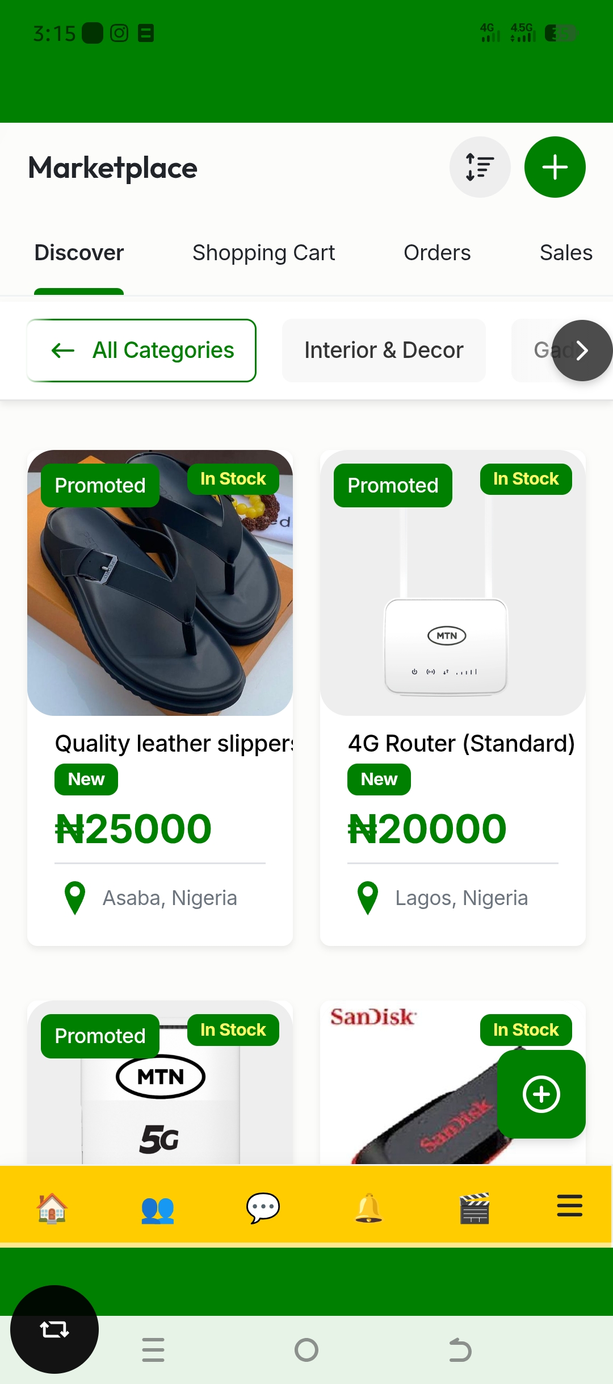This screenshot has width=613, height=1384.
Task: Go back to All Categories
Action: click(142, 351)
